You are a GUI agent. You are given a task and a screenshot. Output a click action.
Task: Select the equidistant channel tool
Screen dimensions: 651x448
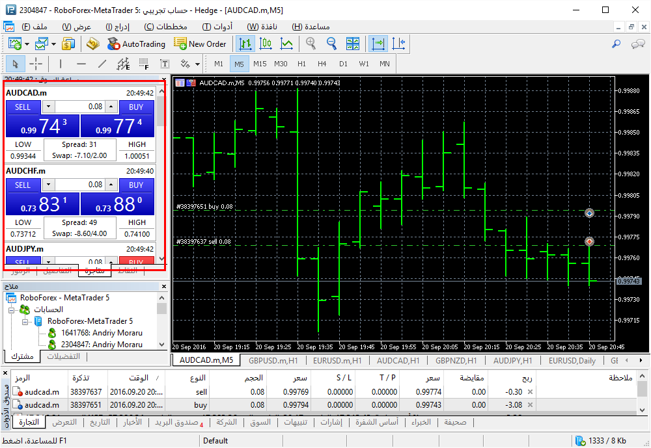[x=123, y=64]
